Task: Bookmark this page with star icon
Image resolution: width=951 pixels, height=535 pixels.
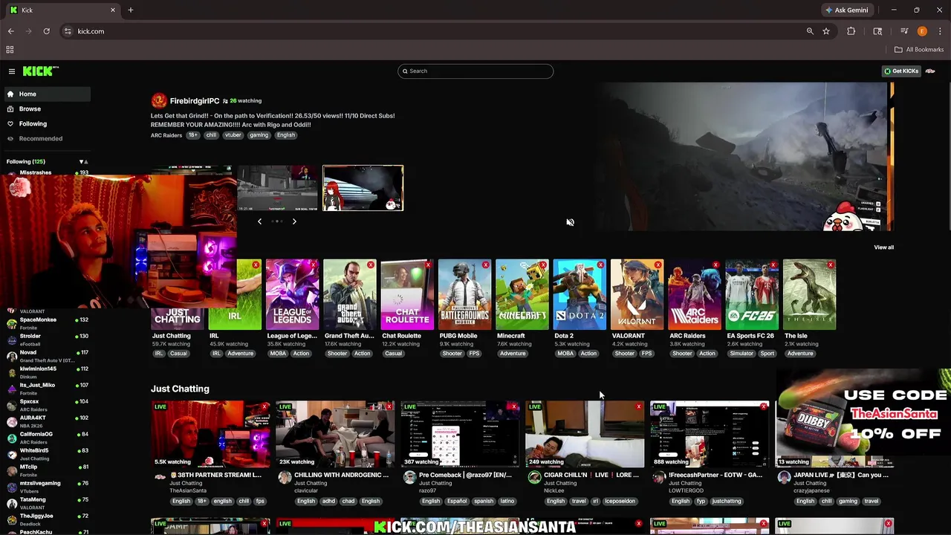Action: tap(826, 31)
